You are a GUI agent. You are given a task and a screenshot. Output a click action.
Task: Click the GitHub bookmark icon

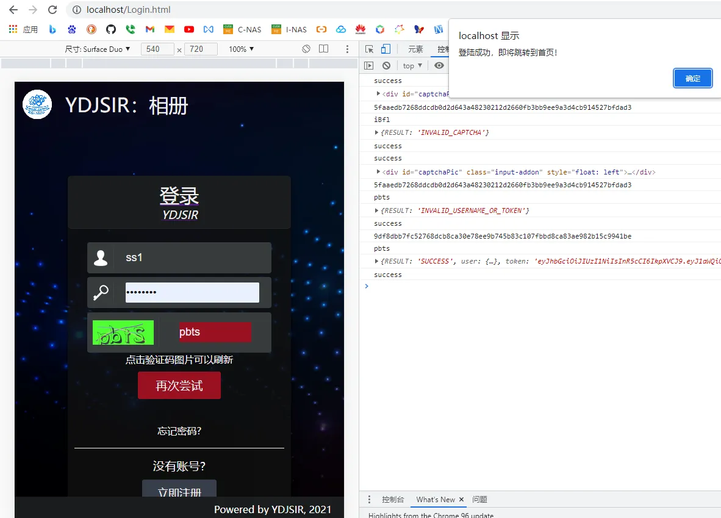tap(110, 29)
